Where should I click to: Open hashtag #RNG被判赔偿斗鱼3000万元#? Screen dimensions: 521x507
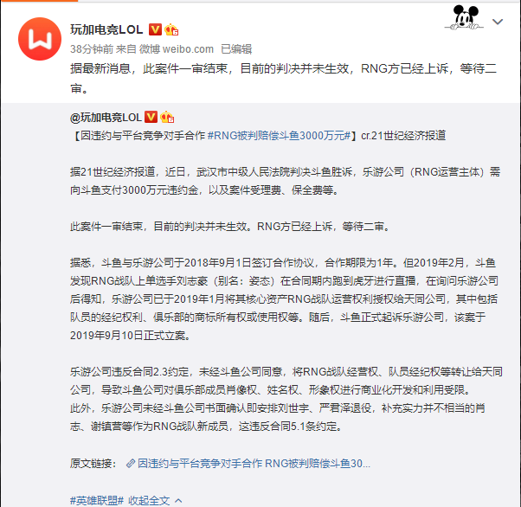pyautogui.click(x=279, y=136)
